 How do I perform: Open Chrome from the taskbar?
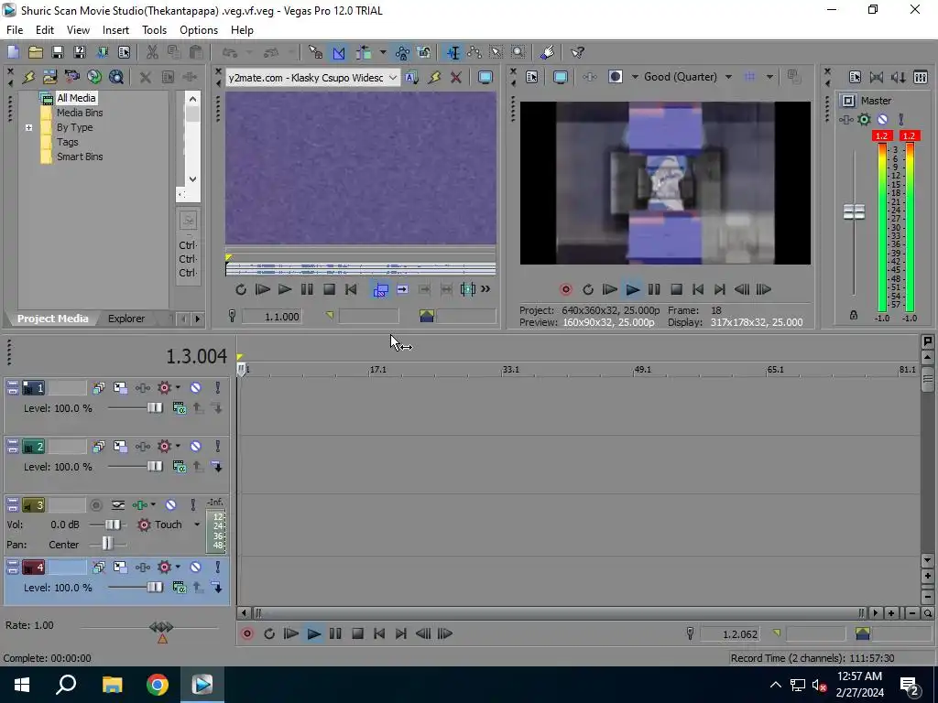pos(158,685)
